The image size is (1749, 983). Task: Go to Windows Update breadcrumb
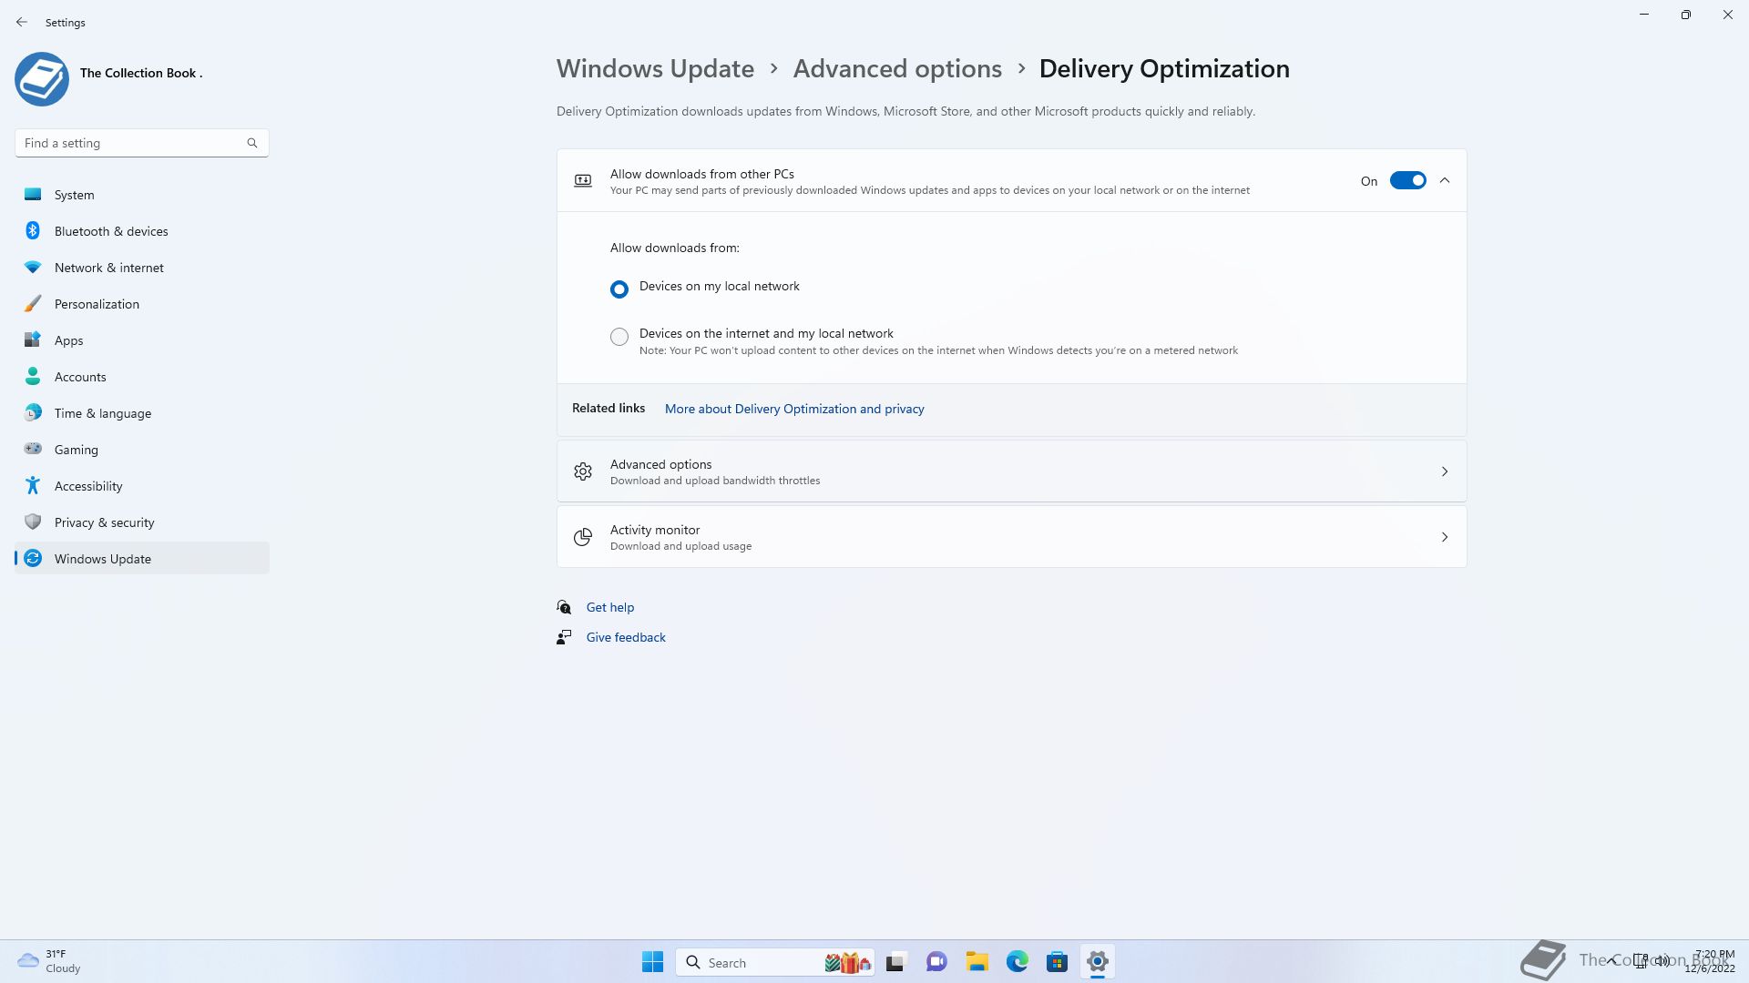[x=655, y=68]
